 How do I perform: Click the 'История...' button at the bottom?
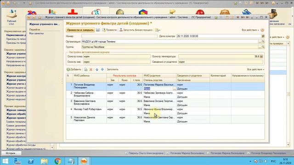point(11,153)
